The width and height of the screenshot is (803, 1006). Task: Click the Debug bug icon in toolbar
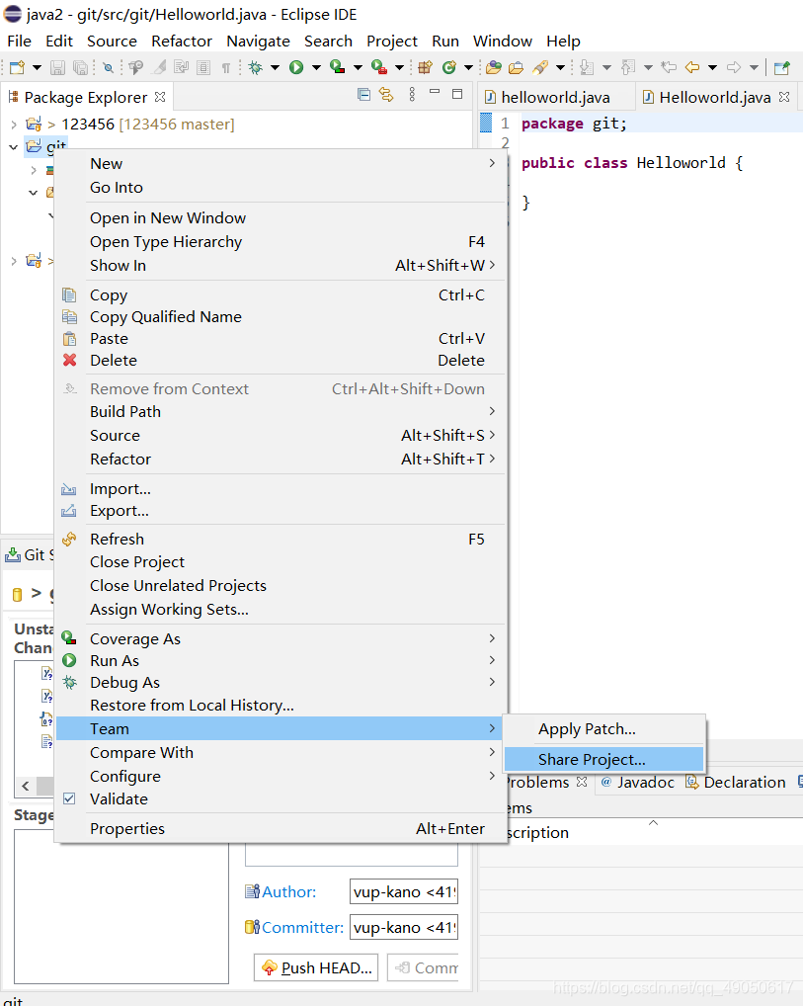pyautogui.click(x=255, y=67)
